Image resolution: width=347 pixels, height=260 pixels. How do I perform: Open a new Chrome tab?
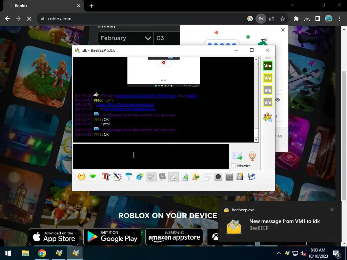[91, 6]
